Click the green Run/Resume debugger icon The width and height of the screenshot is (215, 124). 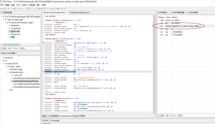(x=53, y=9)
